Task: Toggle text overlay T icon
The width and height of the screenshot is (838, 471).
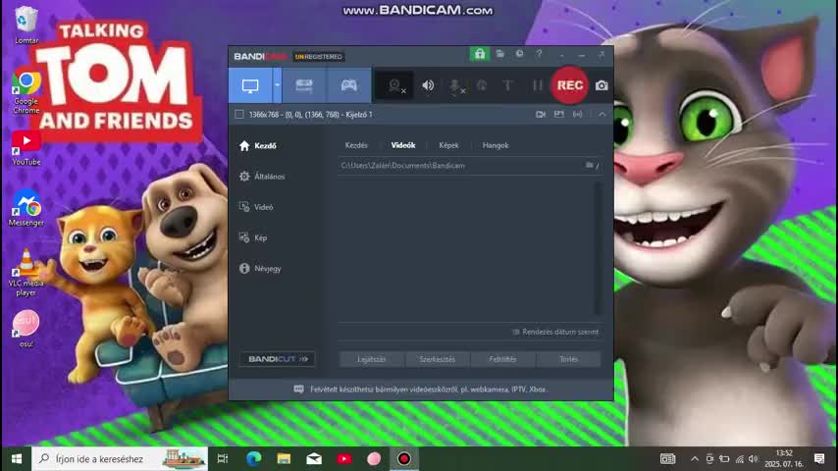Action: (x=507, y=85)
